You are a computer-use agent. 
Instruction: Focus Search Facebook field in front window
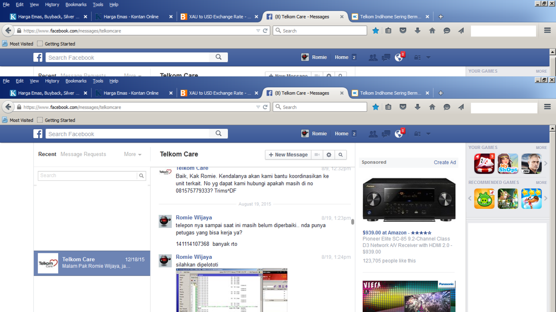click(x=128, y=134)
